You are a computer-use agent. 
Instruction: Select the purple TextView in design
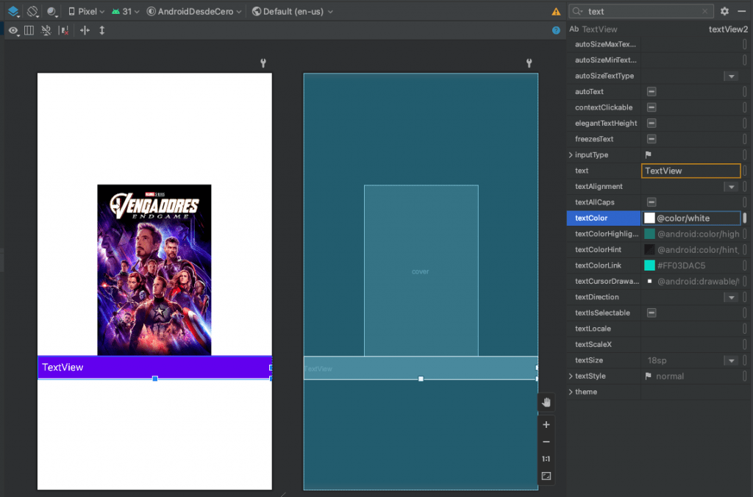tap(154, 368)
